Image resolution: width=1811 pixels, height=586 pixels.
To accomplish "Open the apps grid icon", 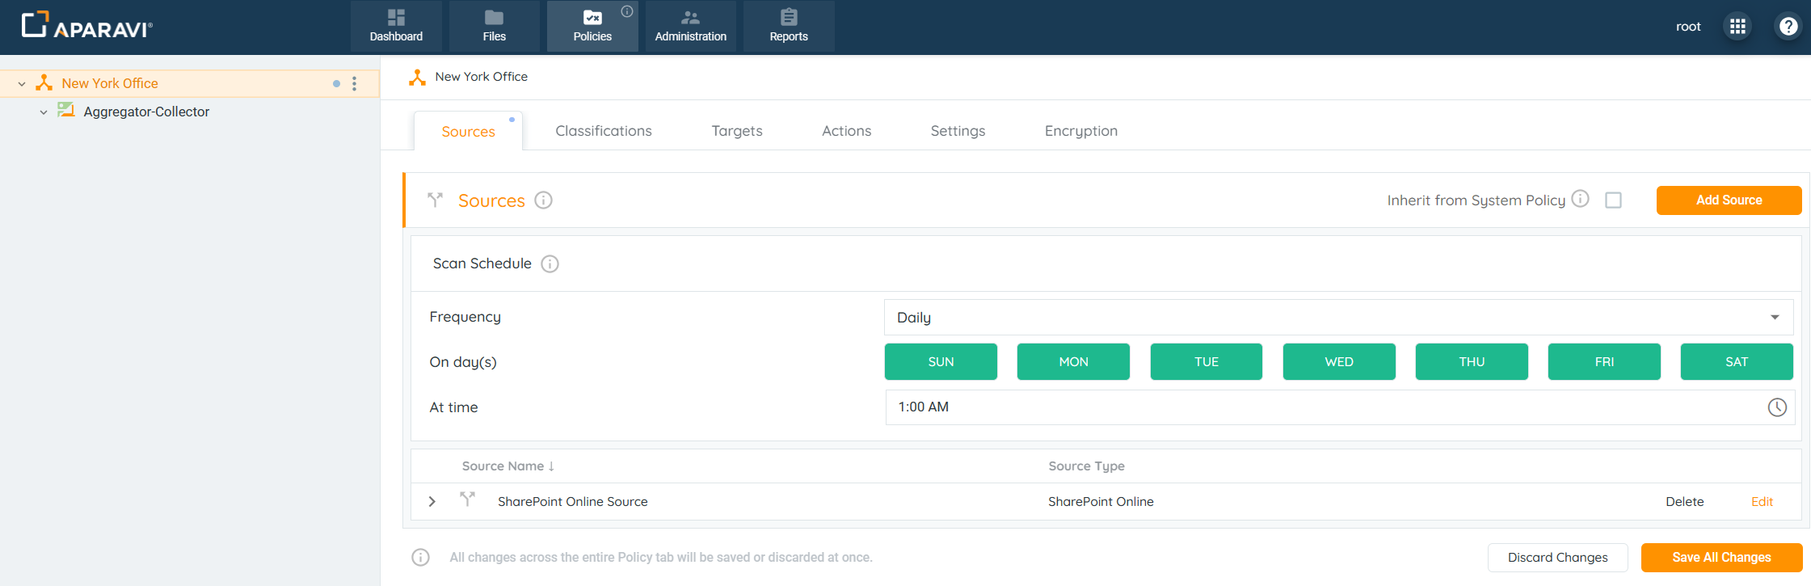I will pyautogui.click(x=1737, y=27).
